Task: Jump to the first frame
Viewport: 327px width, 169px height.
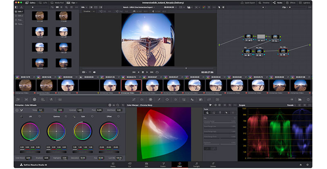Action: pyautogui.click(x=134, y=72)
